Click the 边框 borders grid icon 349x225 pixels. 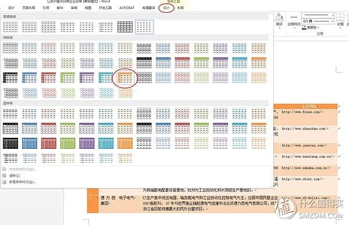[x=340, y=17]
